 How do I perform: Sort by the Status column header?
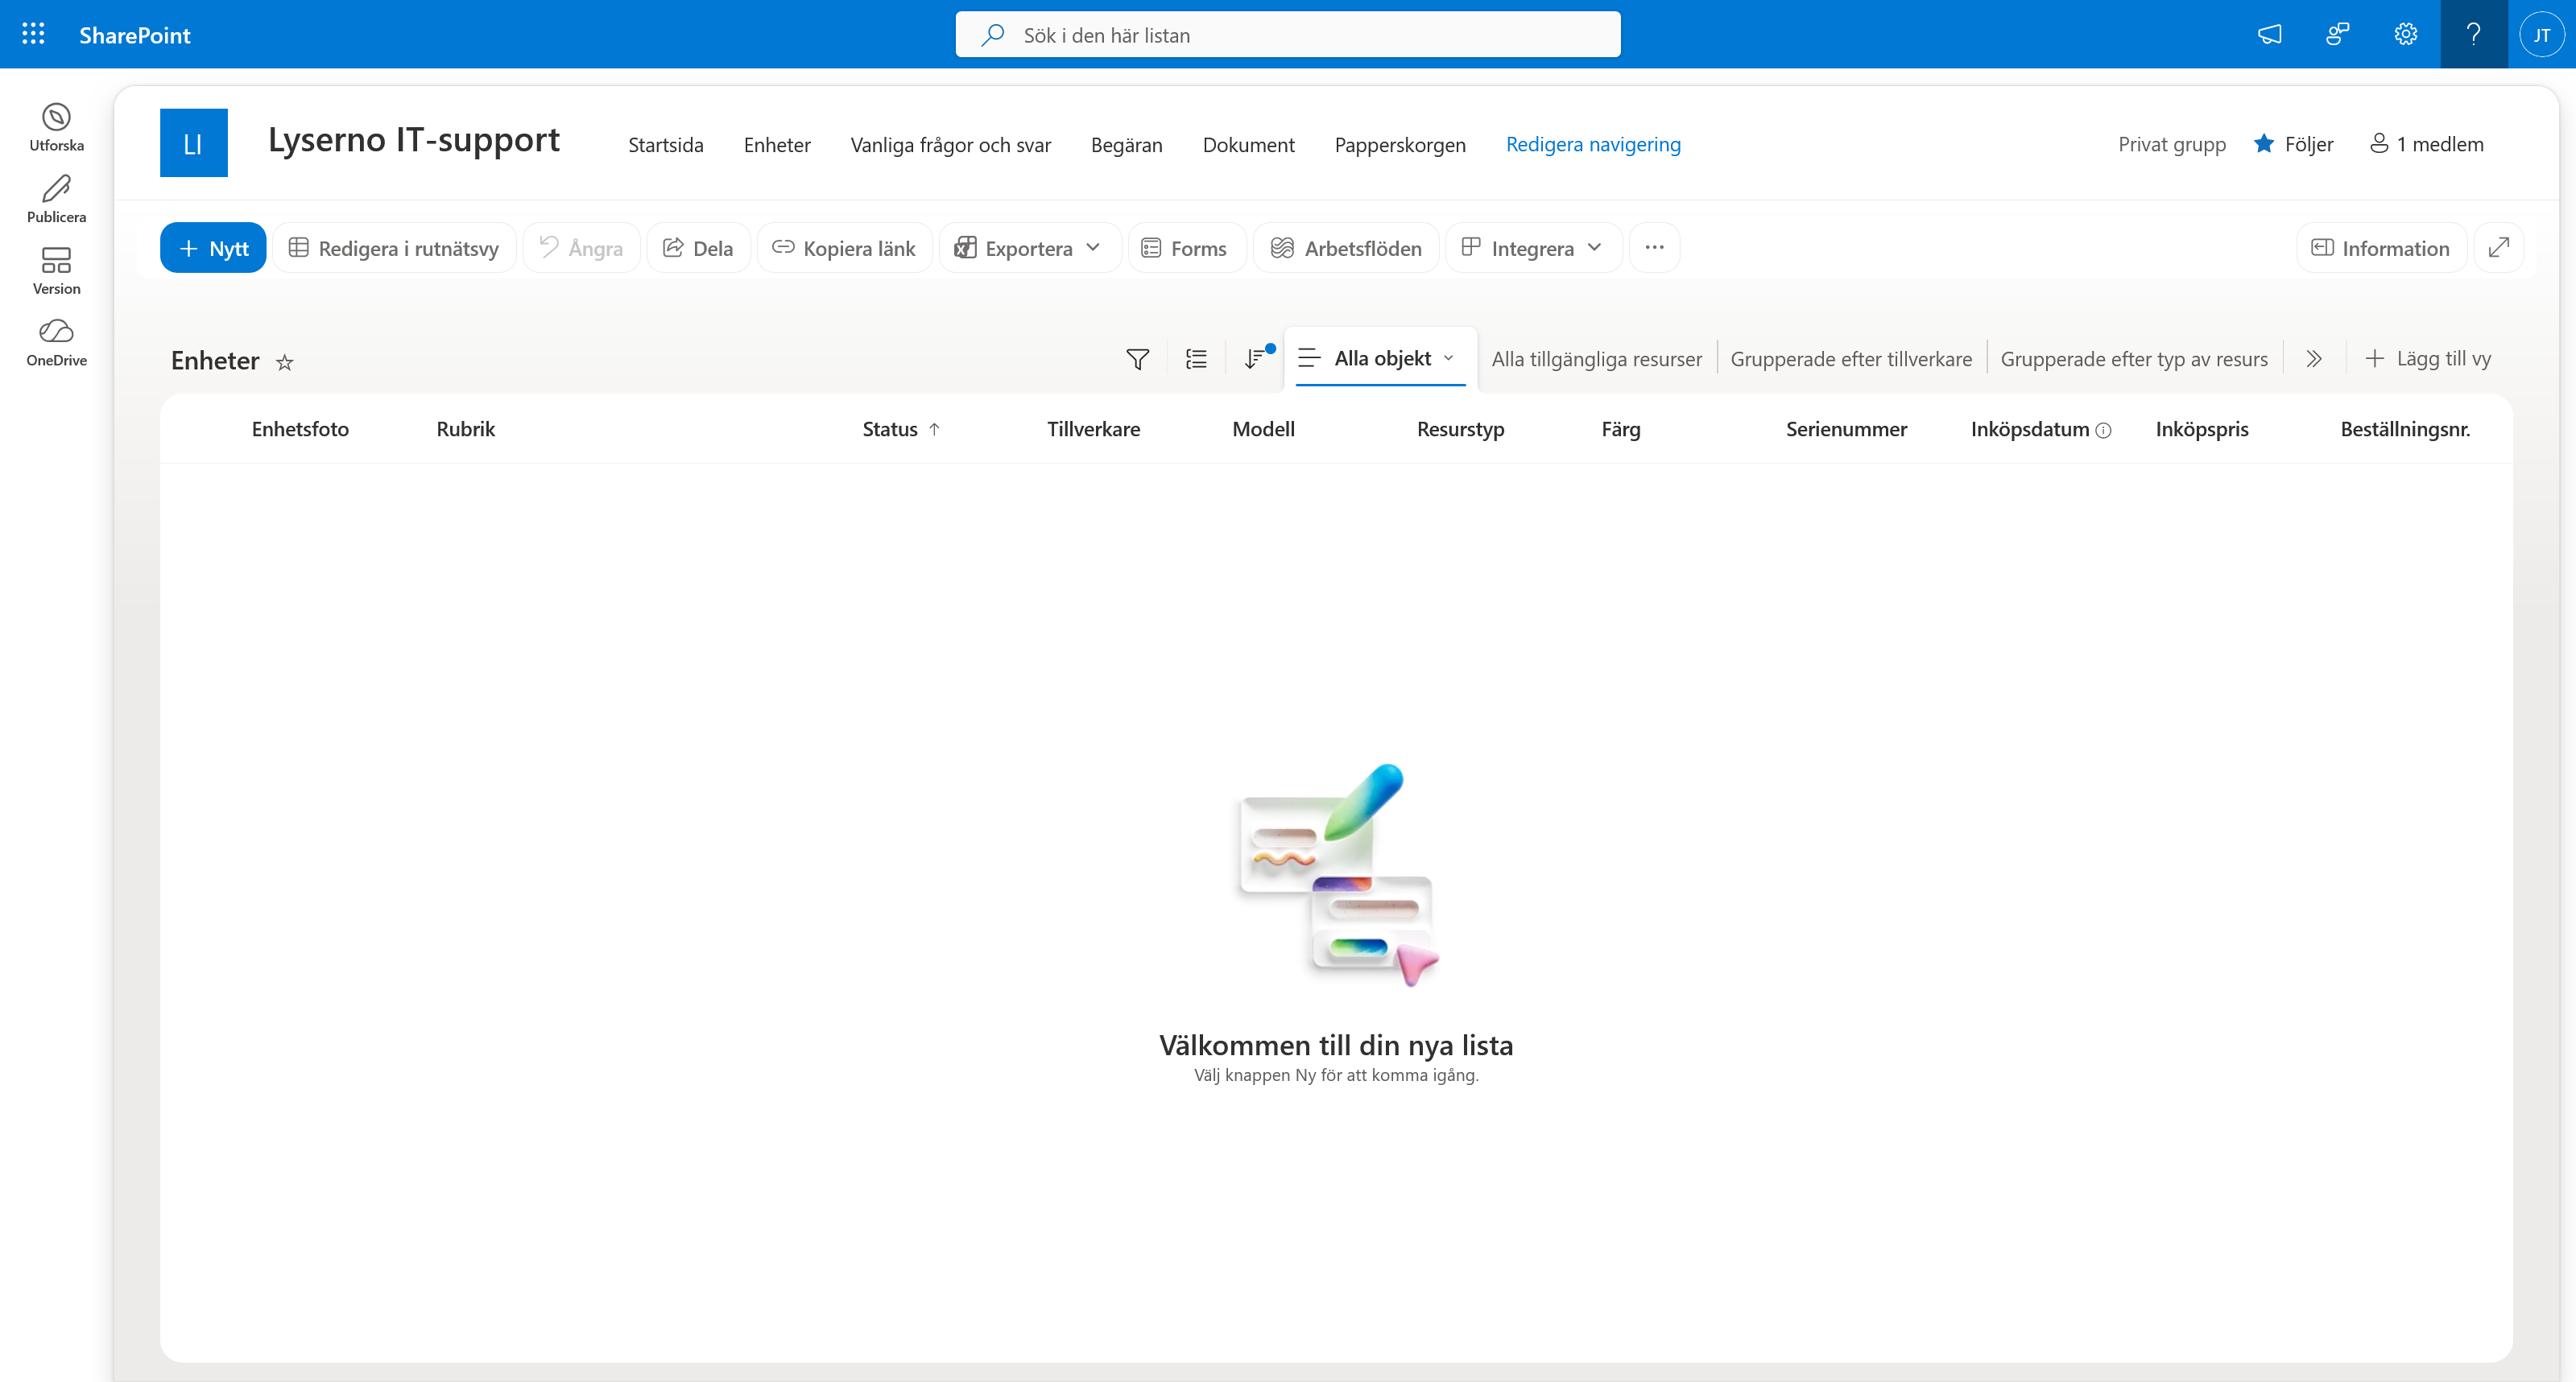tap(901, 429)
